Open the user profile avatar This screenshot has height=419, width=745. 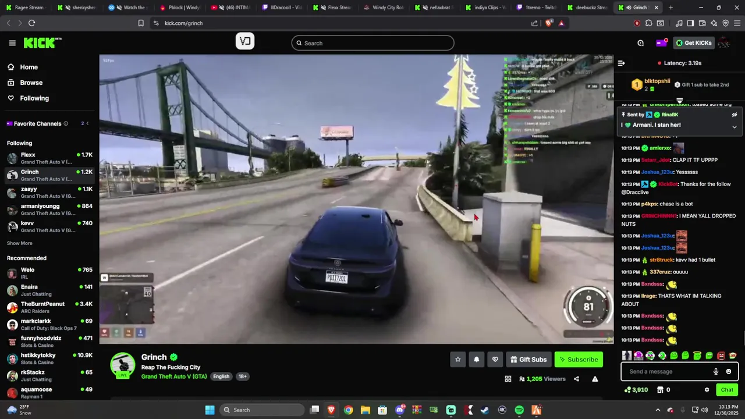point(723,42)
